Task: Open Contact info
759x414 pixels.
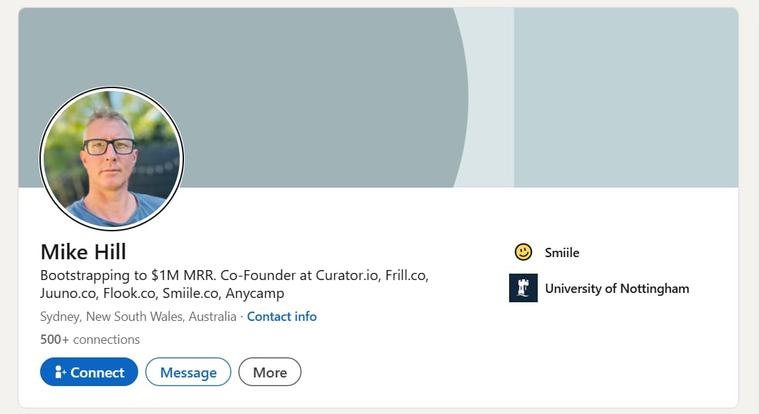Action: point(281,317)
